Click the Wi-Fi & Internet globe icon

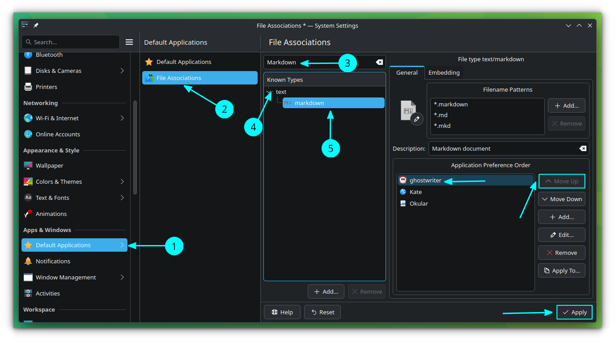click(x=28, y=118)
